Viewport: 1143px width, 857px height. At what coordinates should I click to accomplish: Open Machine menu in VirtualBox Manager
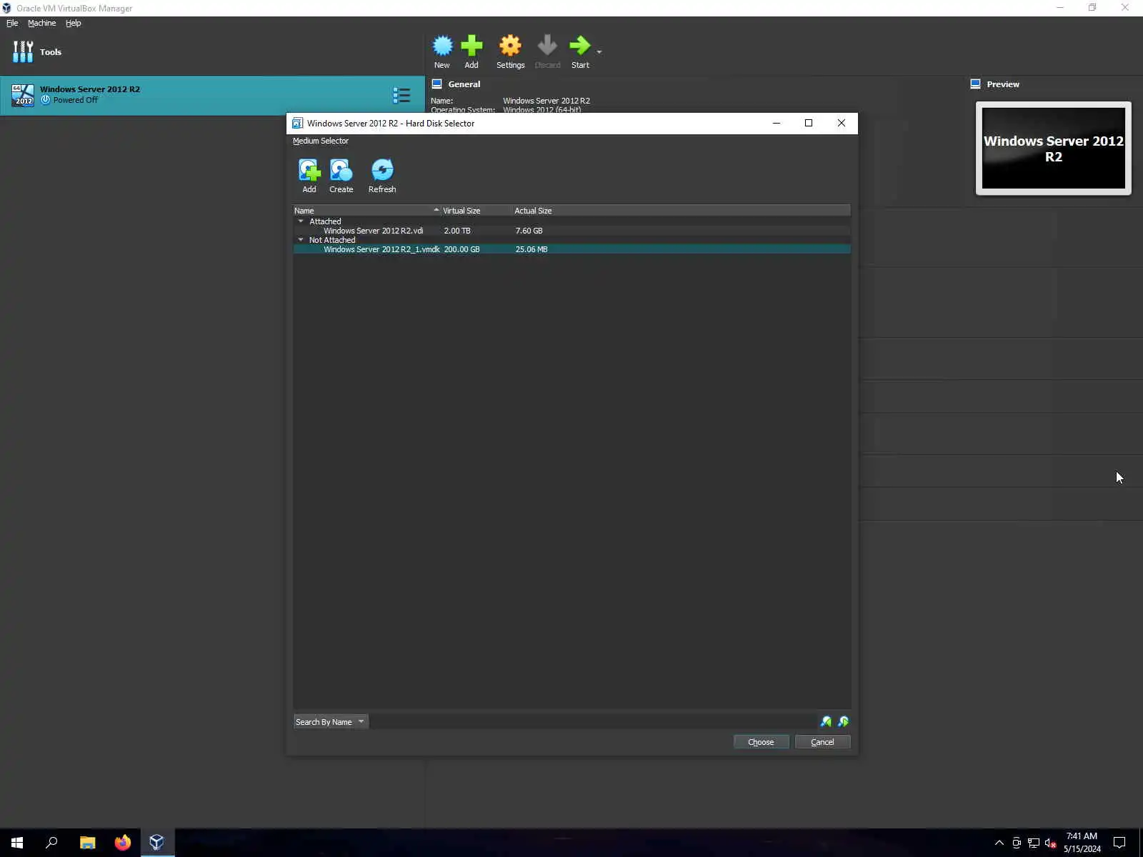tap(41, 23)
